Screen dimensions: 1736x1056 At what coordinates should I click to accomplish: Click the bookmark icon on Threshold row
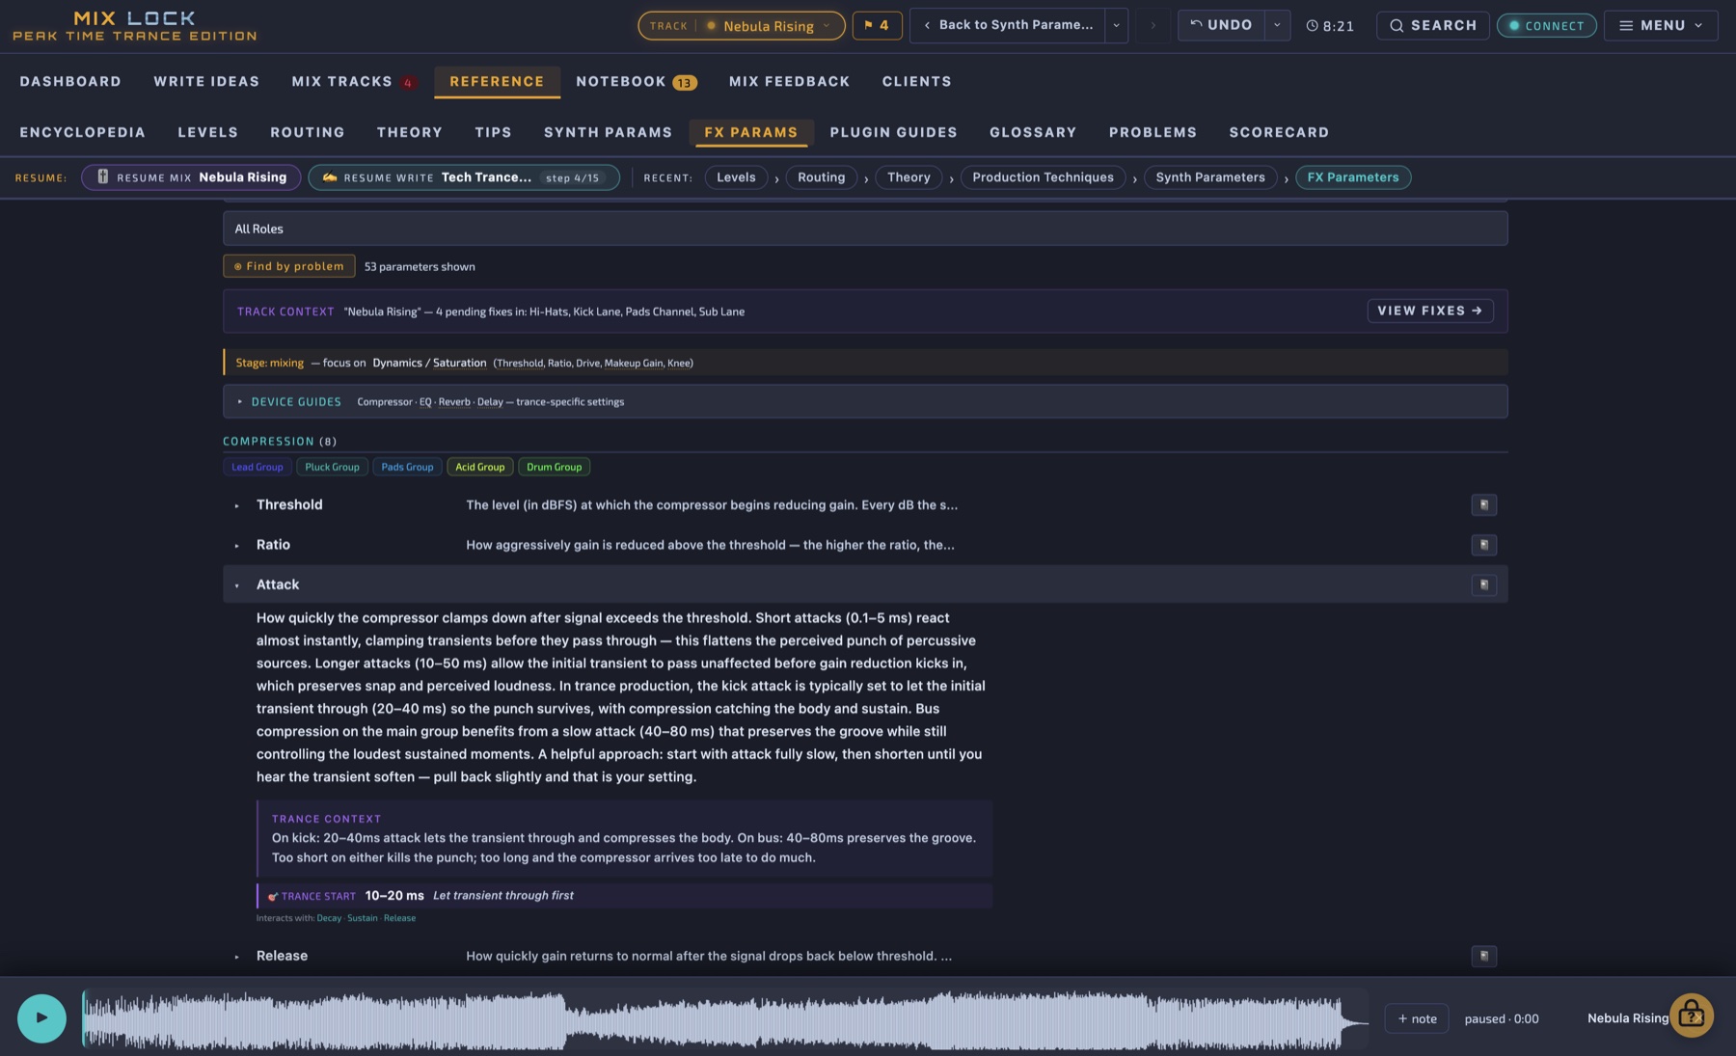(x=1483, y=504)
